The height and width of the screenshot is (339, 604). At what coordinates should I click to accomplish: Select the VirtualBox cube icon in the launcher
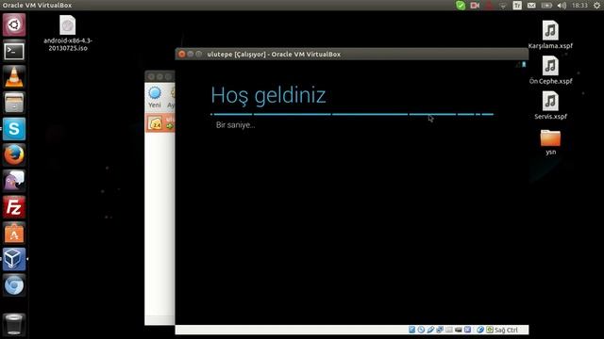click(14, 259)
